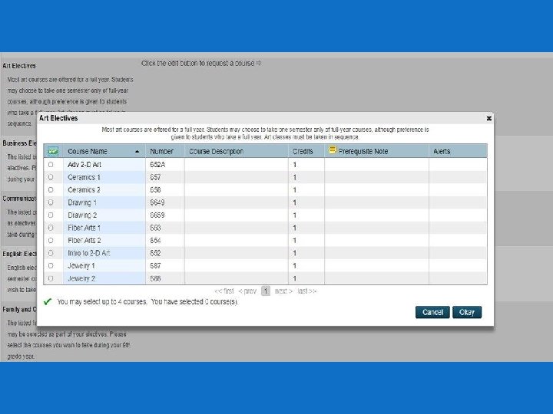The width and height of the screenshot is (553, 414).
Task: Select the Jewelry 1 checkbox
Action: pyautogui.click(x=51, y=266)
